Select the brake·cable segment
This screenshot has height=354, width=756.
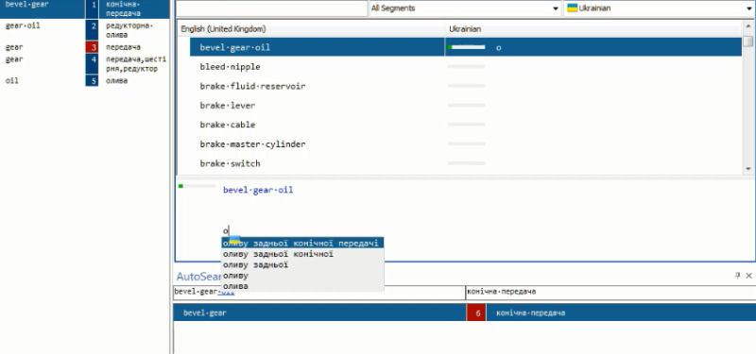[x=228, y=125]
